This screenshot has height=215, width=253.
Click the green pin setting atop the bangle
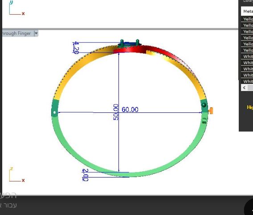[130, 43]
